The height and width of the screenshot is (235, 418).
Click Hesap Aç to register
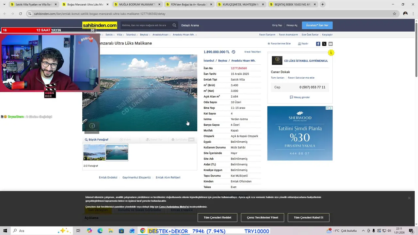point(292,25)
